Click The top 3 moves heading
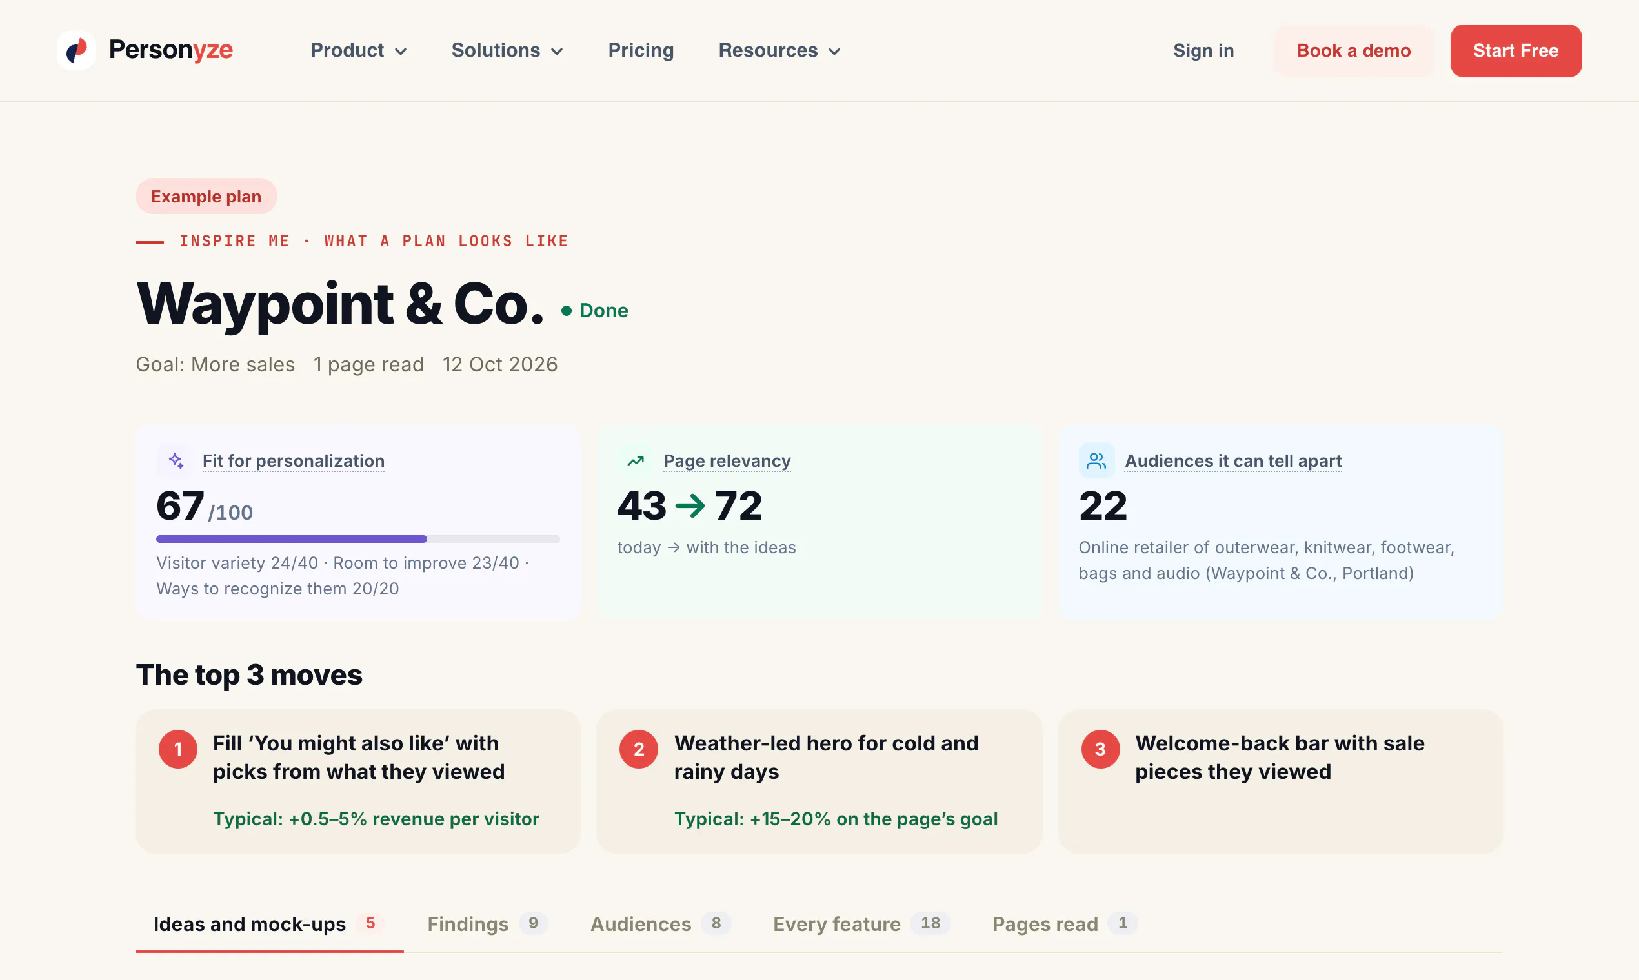1639x980 pixels. point(249,675)
